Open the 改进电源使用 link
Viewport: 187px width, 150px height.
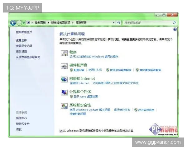[146, 110]
